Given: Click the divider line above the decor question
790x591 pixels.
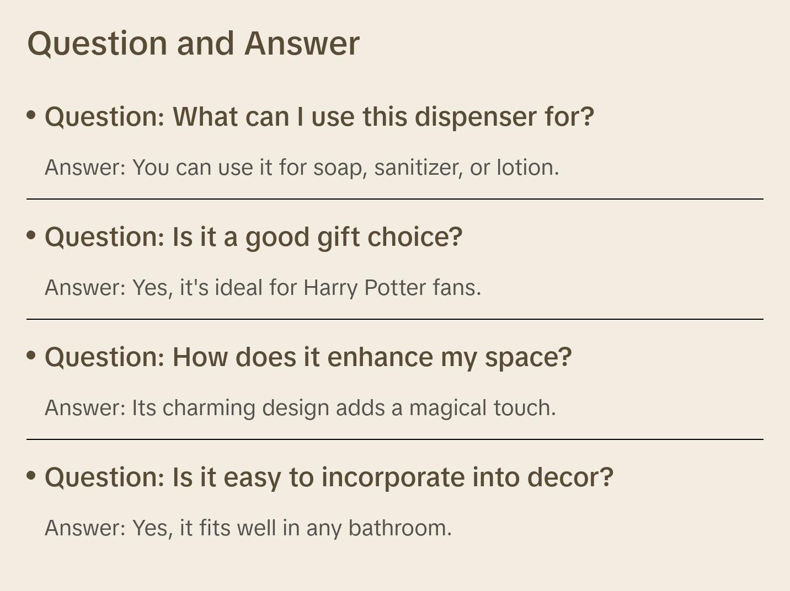Looking at the screenshot, I should coord(395,439).
